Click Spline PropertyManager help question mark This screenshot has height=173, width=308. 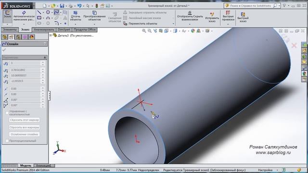tap(45, 44)
